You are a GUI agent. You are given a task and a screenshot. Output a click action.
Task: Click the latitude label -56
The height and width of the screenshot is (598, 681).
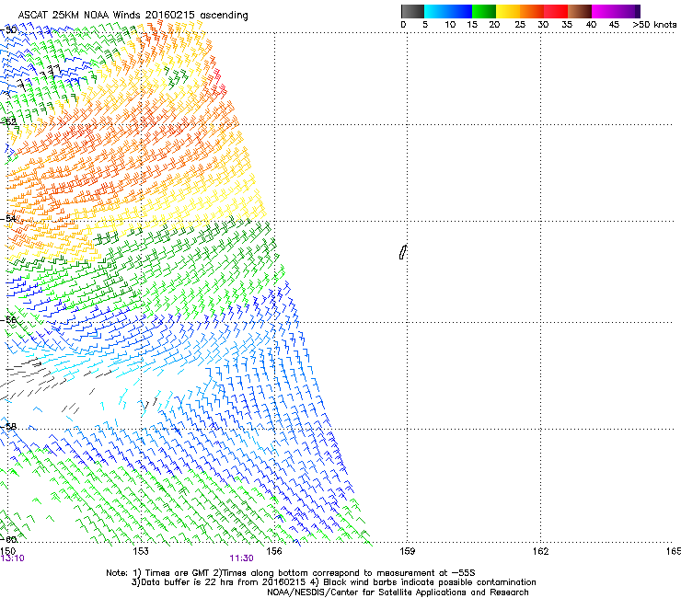pos(8,320)
